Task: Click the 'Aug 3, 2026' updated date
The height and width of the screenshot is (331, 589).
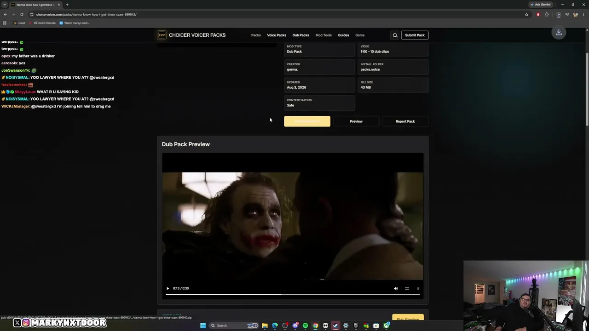Action: pos(296,87)
